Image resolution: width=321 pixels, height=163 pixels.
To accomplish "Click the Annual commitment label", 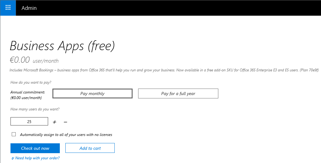I will (27, 92).
